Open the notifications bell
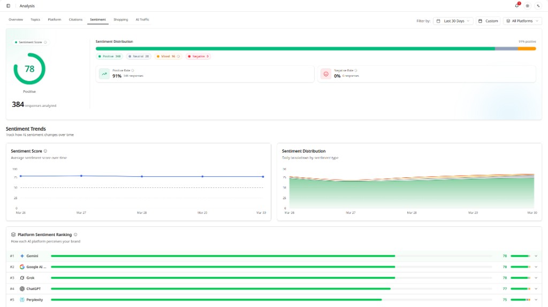 click(517, 5)
